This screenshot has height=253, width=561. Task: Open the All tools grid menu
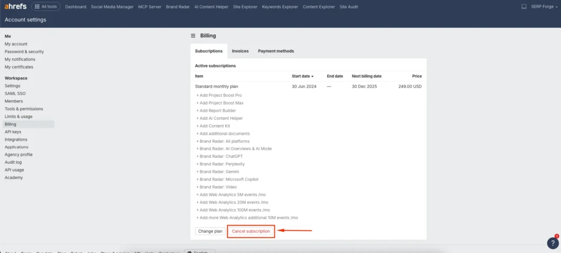click(x=46, y=7)
